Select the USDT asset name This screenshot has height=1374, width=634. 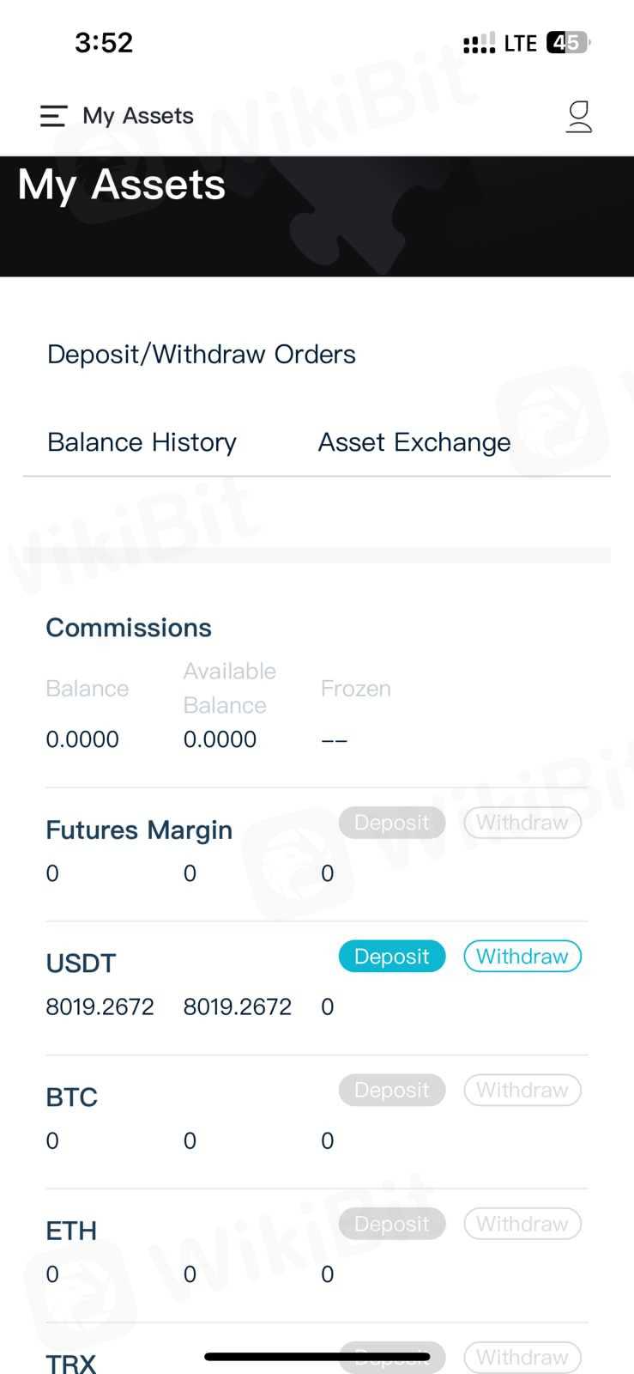(x=81, y=964)
